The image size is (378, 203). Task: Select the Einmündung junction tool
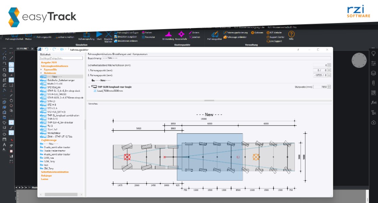click(x=168, y=36)
